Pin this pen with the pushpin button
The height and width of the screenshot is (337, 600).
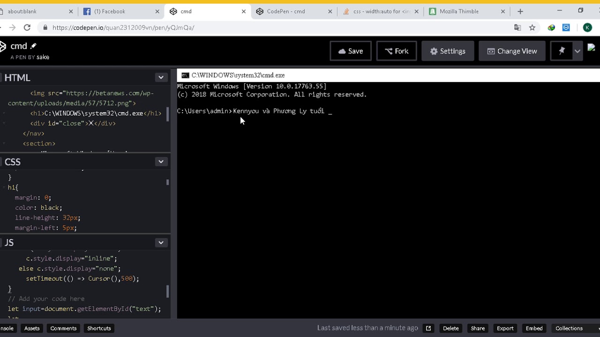coord(562,51)
